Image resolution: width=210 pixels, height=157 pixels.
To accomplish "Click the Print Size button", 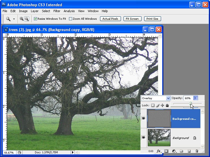I will click(152, 19).
